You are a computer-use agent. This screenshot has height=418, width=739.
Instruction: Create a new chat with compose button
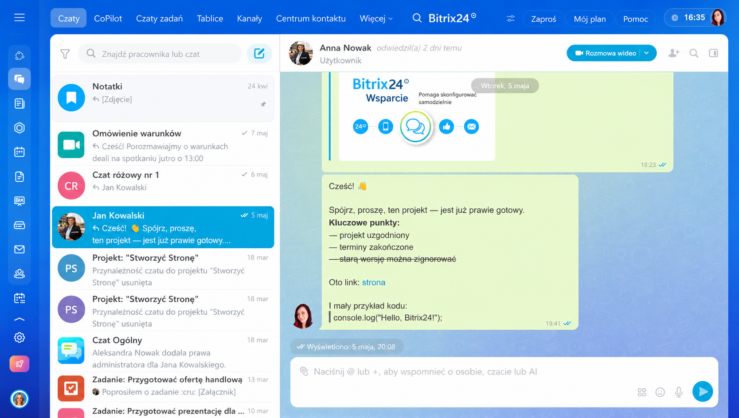tap(259, 54)
